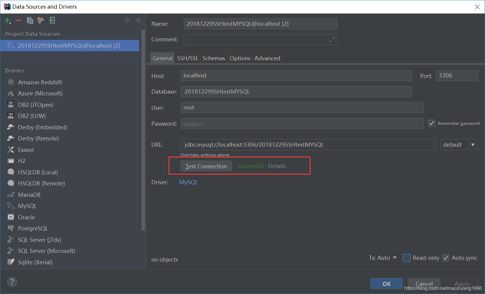The height and width of the screenshot is (294, 485).
Task: Open the Tx: Auto dropdown
Action: [x=395, y=258]
